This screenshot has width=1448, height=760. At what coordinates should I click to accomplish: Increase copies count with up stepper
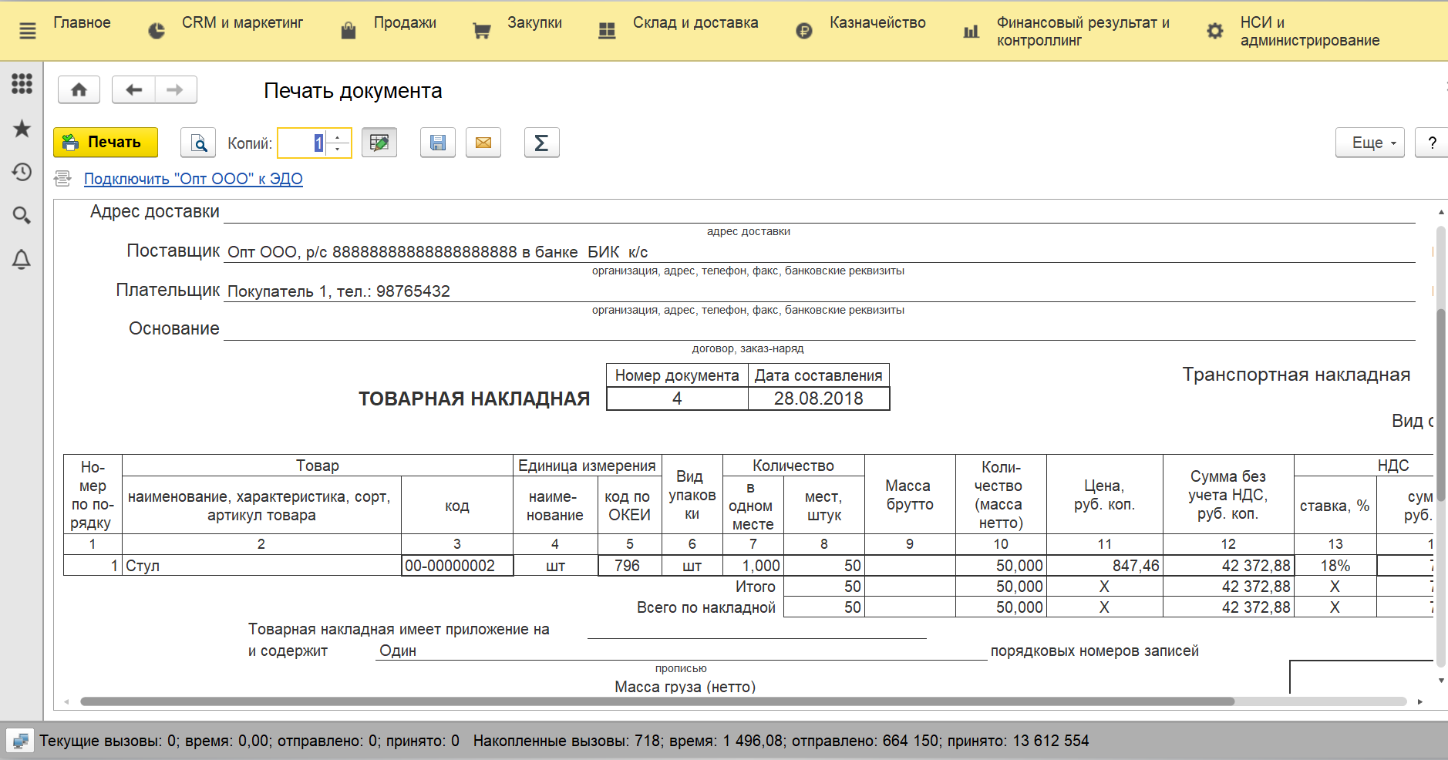tap(338, 136)
